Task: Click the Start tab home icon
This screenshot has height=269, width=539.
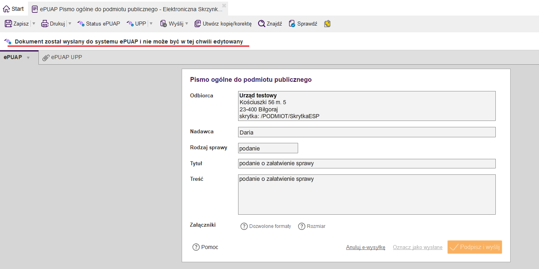Action: pos(6,9)
